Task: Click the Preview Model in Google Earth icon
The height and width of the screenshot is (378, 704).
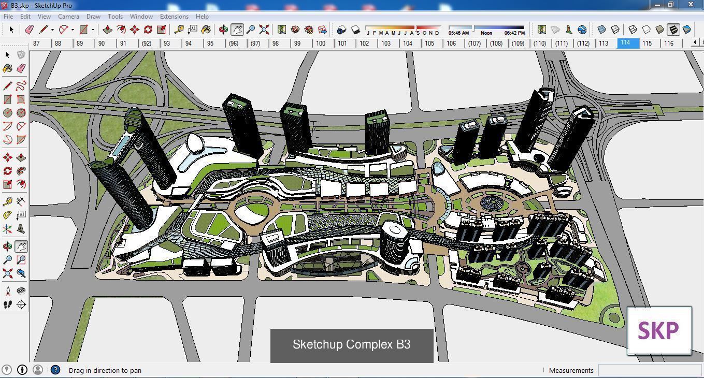Action: point(582,30)
